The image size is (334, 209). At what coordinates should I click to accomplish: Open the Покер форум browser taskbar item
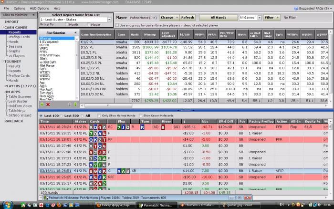pos(115,205)
